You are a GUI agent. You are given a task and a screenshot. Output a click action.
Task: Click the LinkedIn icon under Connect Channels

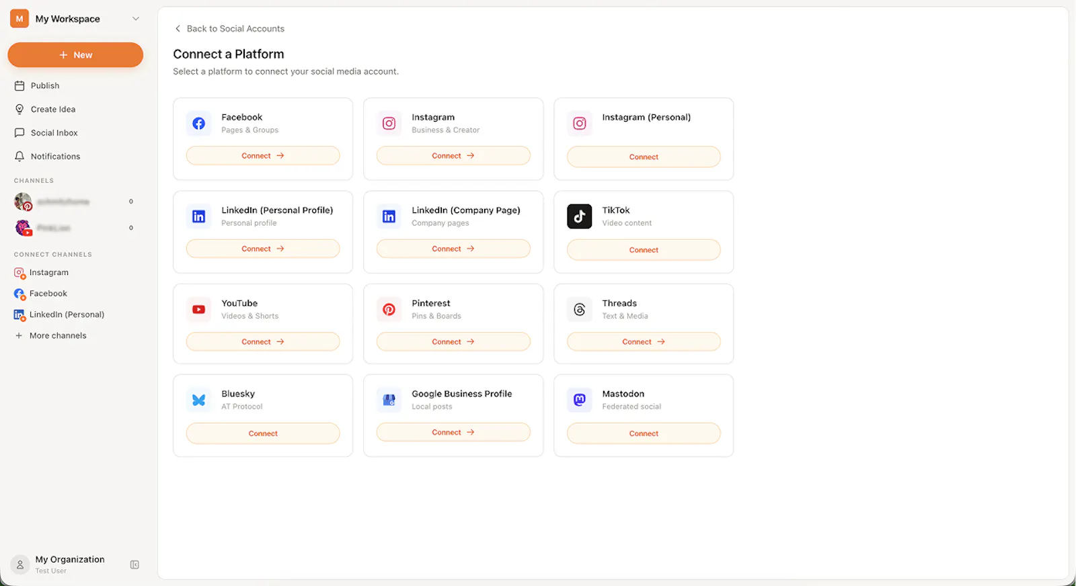(20, 315)
